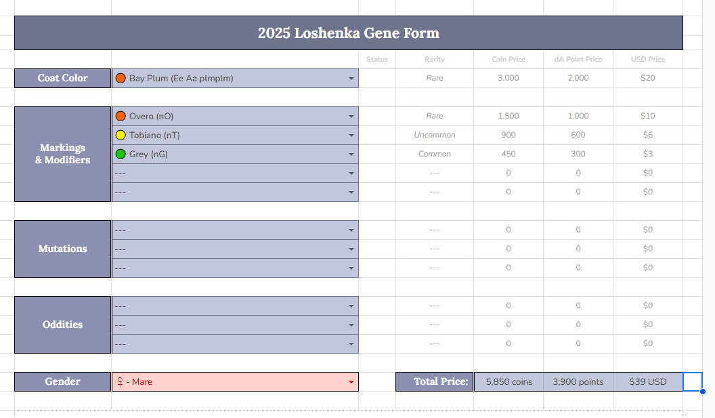Open the fourth Markings & Modifiers empty dropdown
The height and width of the screenshot is (418, 715).
[351, 173]
